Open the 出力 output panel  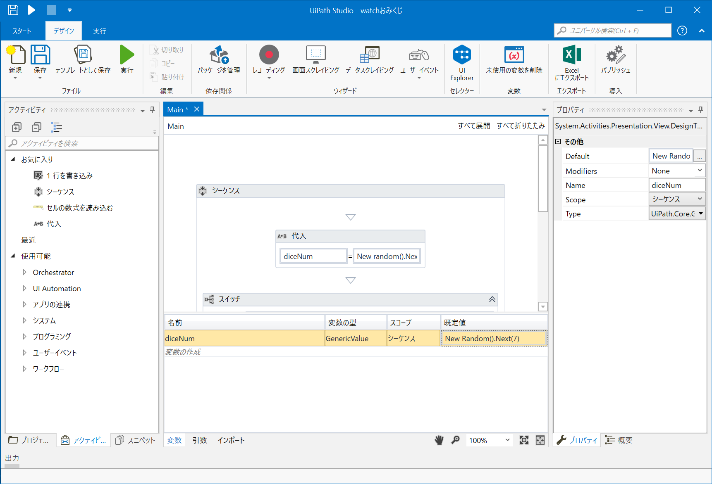point(12,458)
